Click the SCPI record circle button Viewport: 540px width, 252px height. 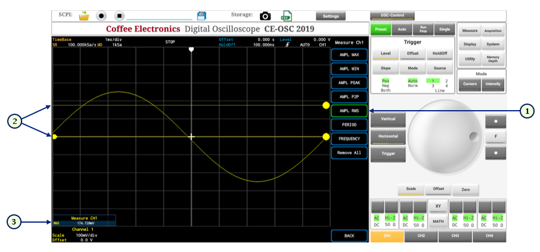pos(102,16)
